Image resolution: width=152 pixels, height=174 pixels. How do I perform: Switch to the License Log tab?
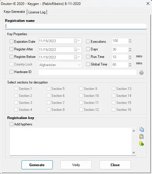pyautogui.click(x=37, y=12)
